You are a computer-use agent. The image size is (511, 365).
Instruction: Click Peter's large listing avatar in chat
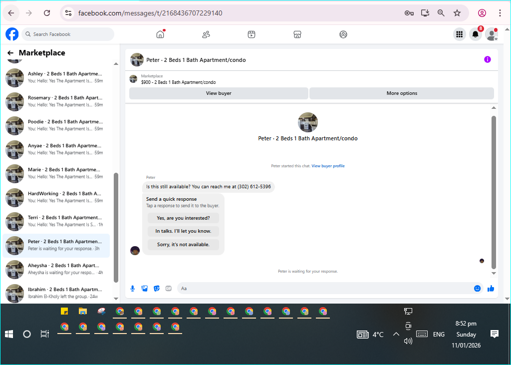(307, 122)
